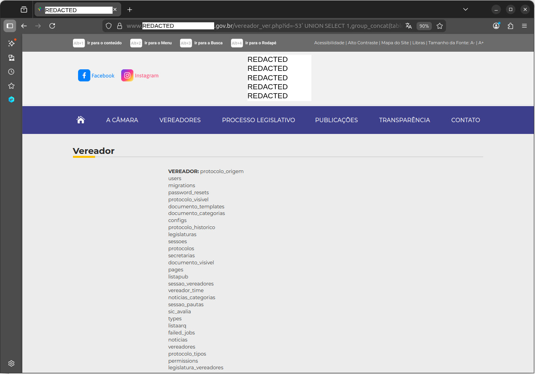Open the Bookmarks sidebar star icon
The height and width of the screenshot is (374, 535).
point(11,86)
